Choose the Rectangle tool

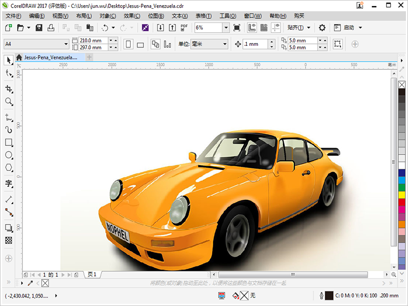pyautogui.click(x=8, y=143)
